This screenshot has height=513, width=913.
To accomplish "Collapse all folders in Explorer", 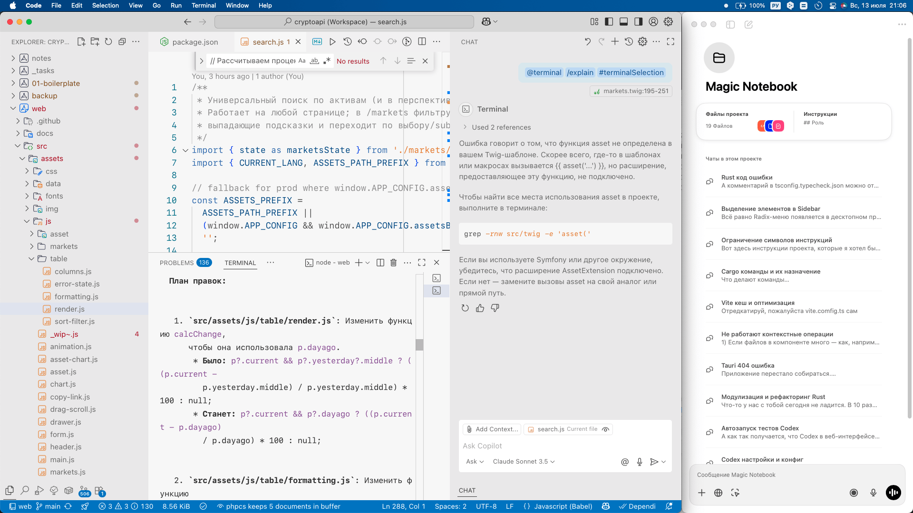I will point(122,42).
